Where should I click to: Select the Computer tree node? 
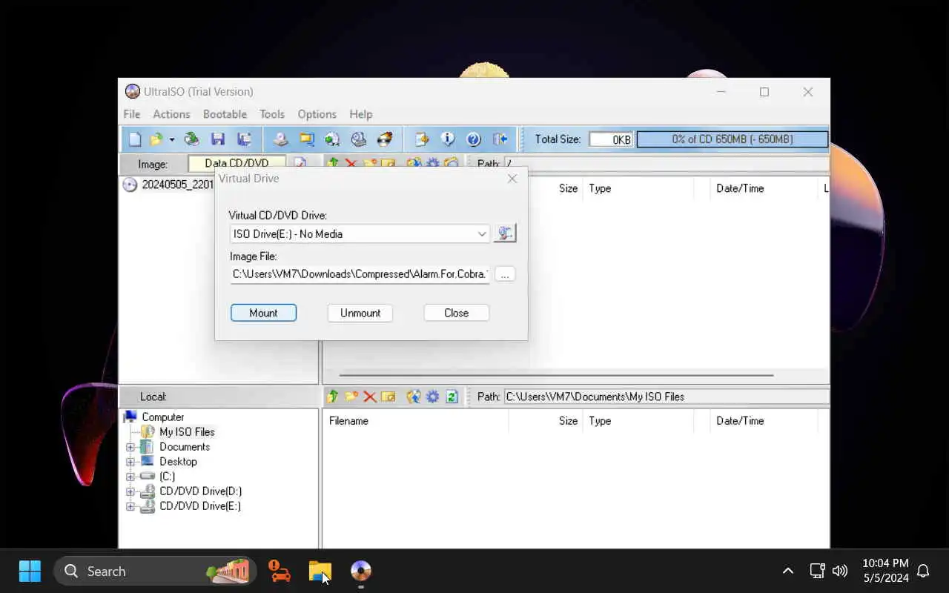162,417
